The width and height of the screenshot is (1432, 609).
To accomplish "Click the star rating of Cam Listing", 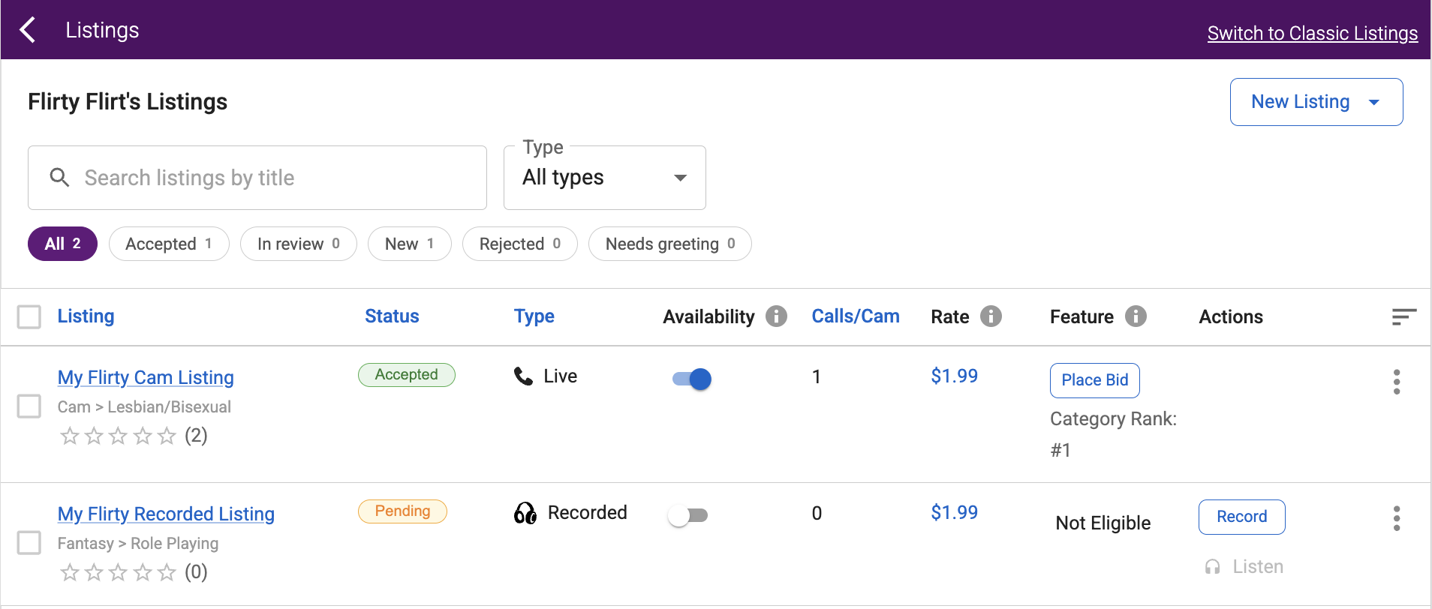I will click(x=119, y=436).
